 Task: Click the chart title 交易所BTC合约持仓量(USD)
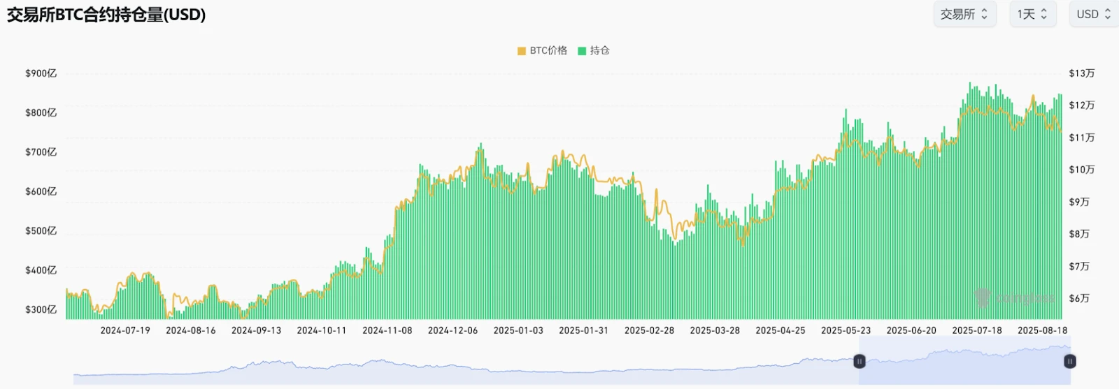coord(106,15)
